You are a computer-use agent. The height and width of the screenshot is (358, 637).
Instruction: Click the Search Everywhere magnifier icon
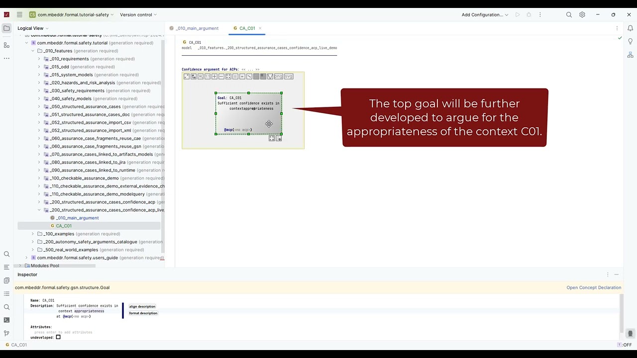[569, 14]
